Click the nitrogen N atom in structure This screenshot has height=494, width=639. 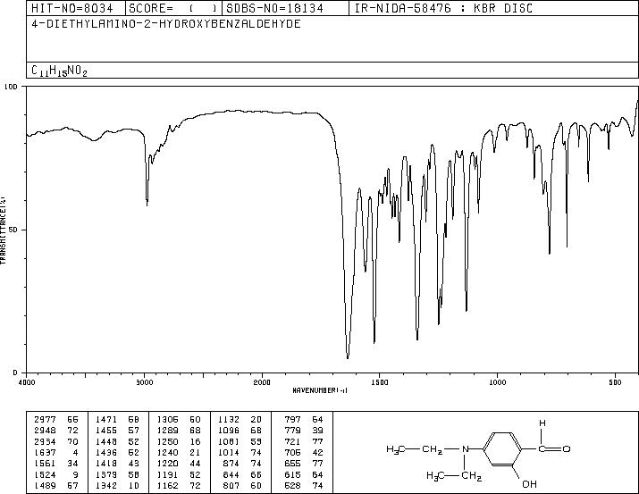pos(465,449)
